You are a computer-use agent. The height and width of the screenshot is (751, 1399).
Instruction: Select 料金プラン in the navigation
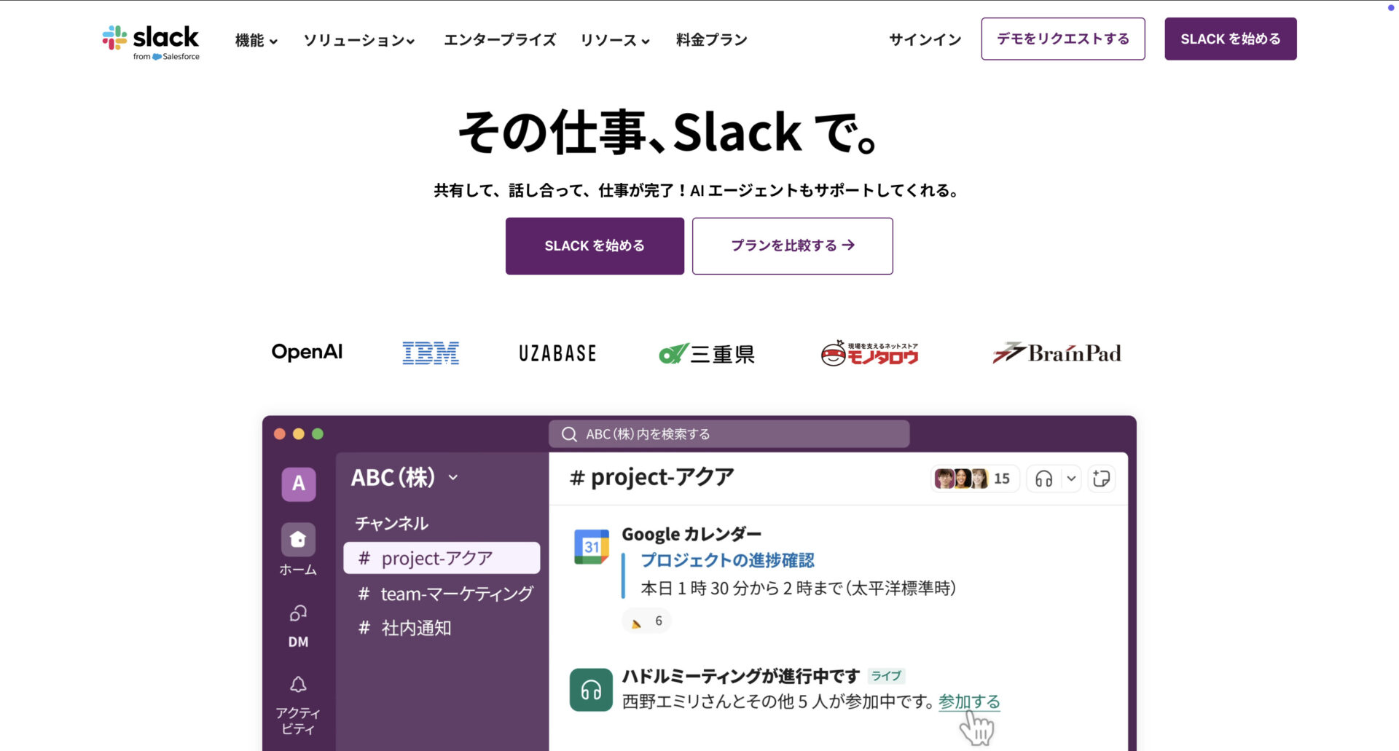tap(710, 41)
